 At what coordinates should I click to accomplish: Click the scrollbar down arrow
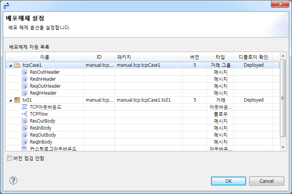click(283, 147)
